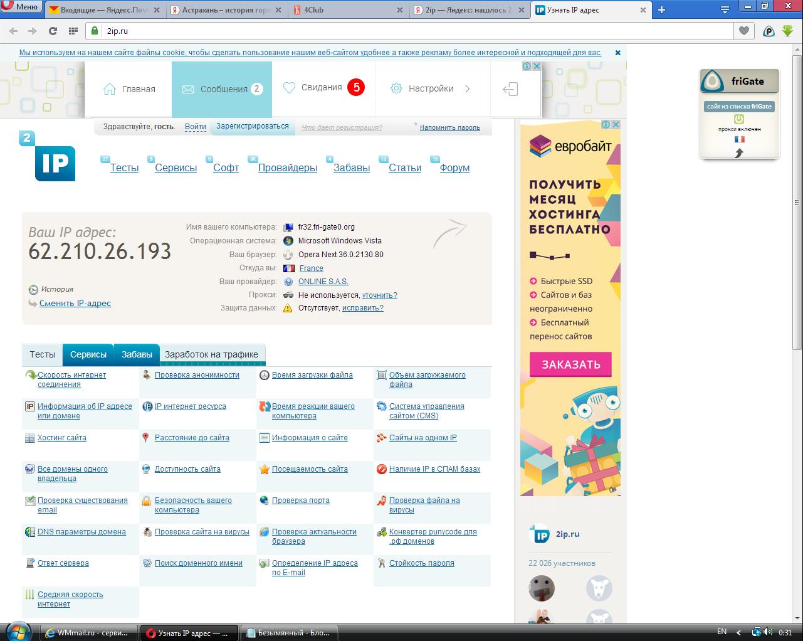Click the Средняя скорость интернет bars icon
Image resolution: width=803 pixels, height=641 pixels.
pos(29,595)
